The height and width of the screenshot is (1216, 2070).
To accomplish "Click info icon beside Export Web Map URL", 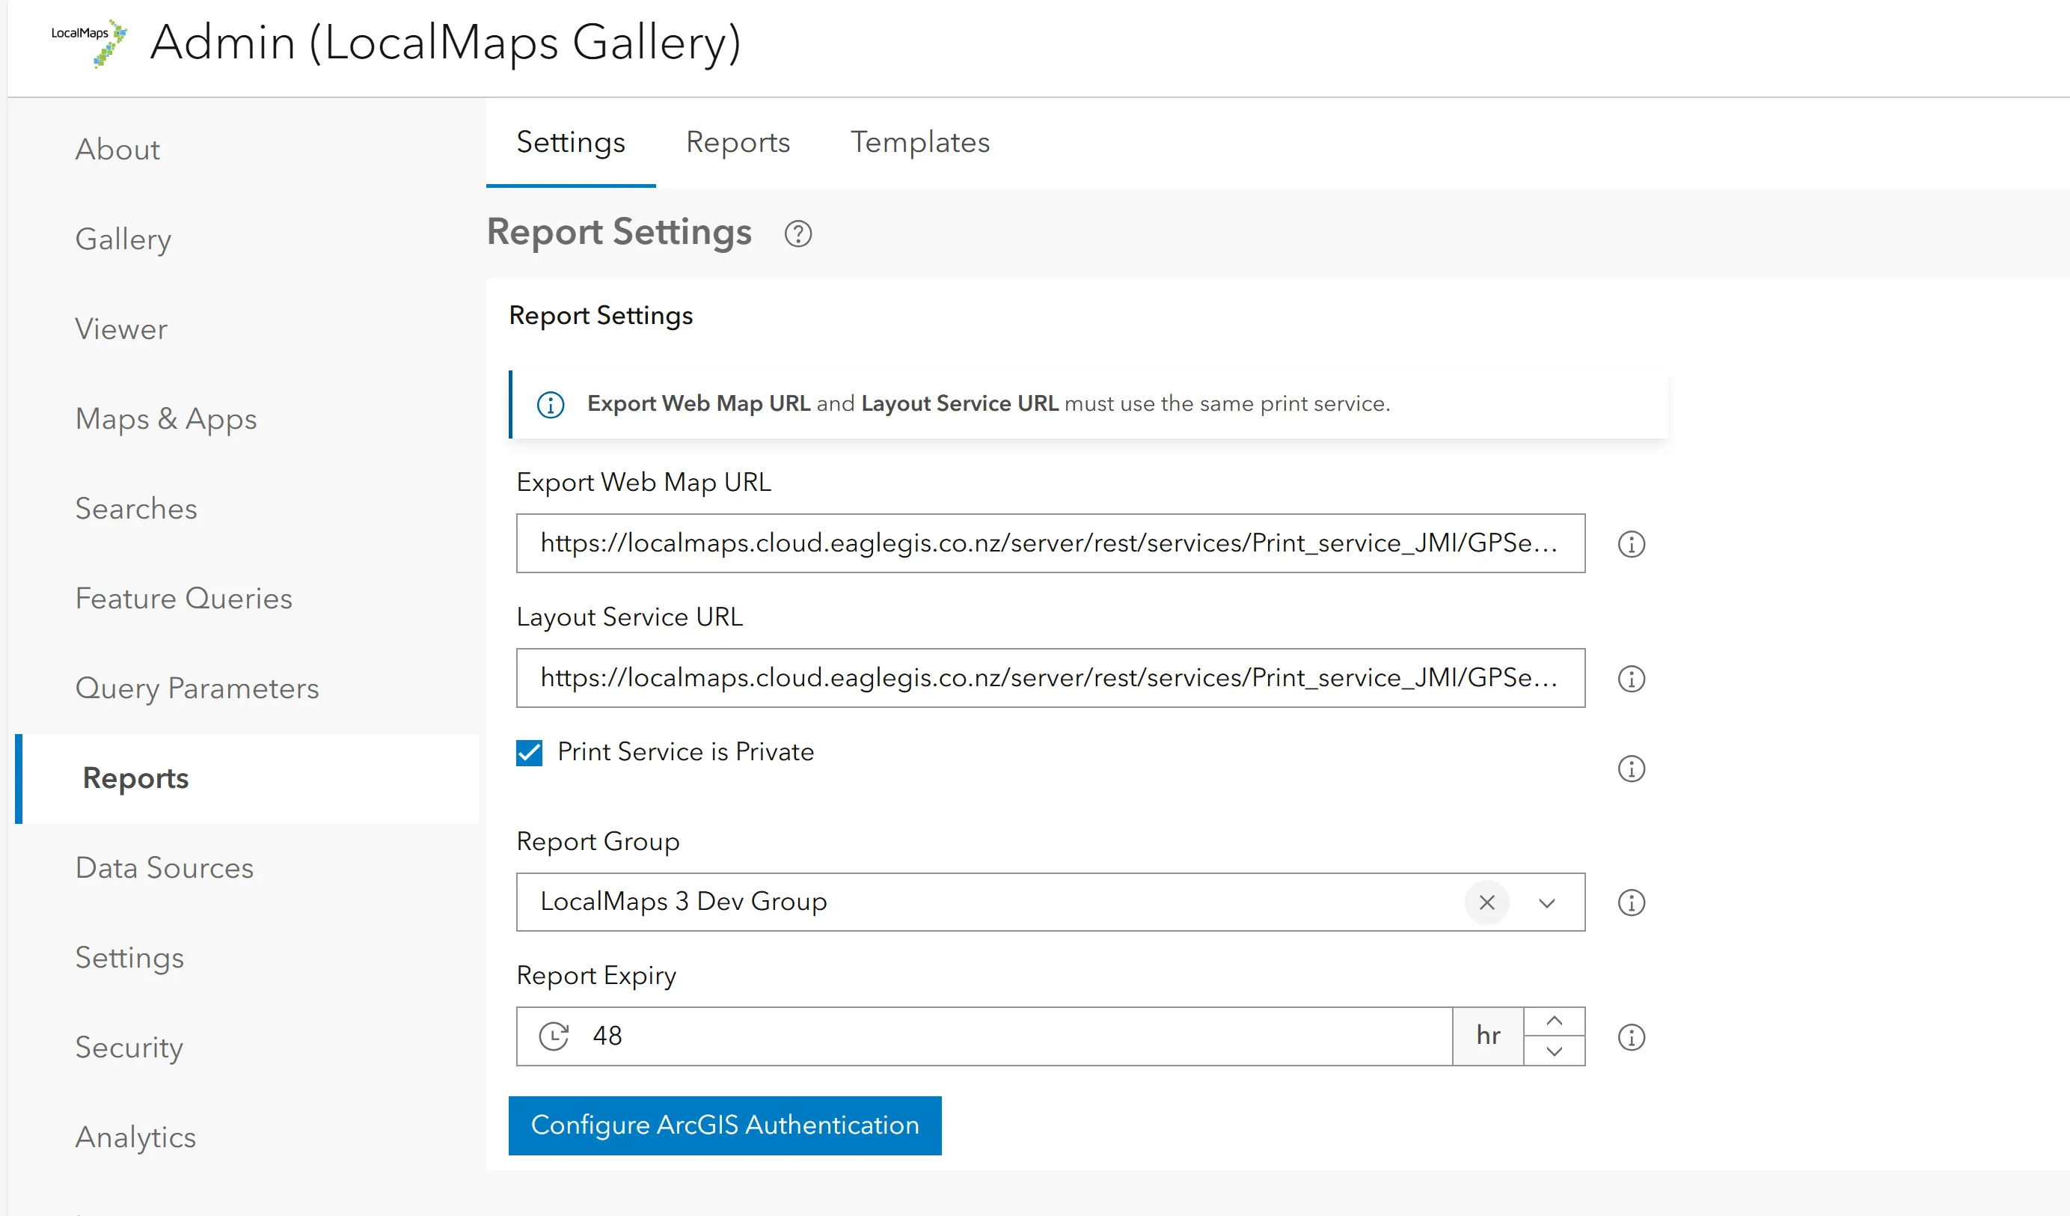I will pos(1631,544).
